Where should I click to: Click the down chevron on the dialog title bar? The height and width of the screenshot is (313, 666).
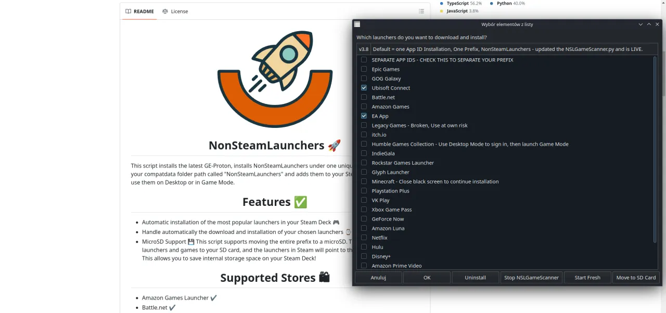pos(641,24)
